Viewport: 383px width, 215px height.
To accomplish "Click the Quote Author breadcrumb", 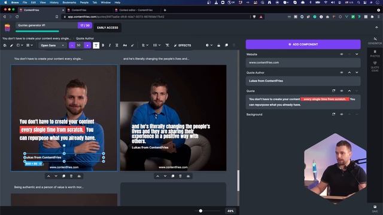I will 85,38.
